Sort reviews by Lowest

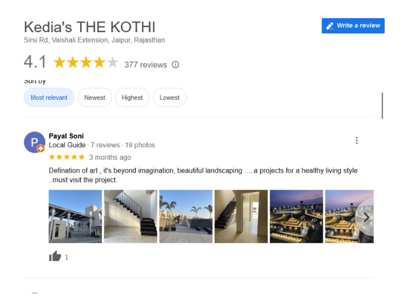(169, 98)
